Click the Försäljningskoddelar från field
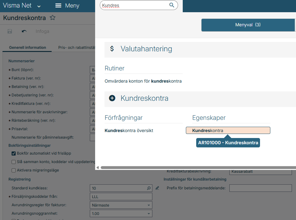 pos(121,197)
